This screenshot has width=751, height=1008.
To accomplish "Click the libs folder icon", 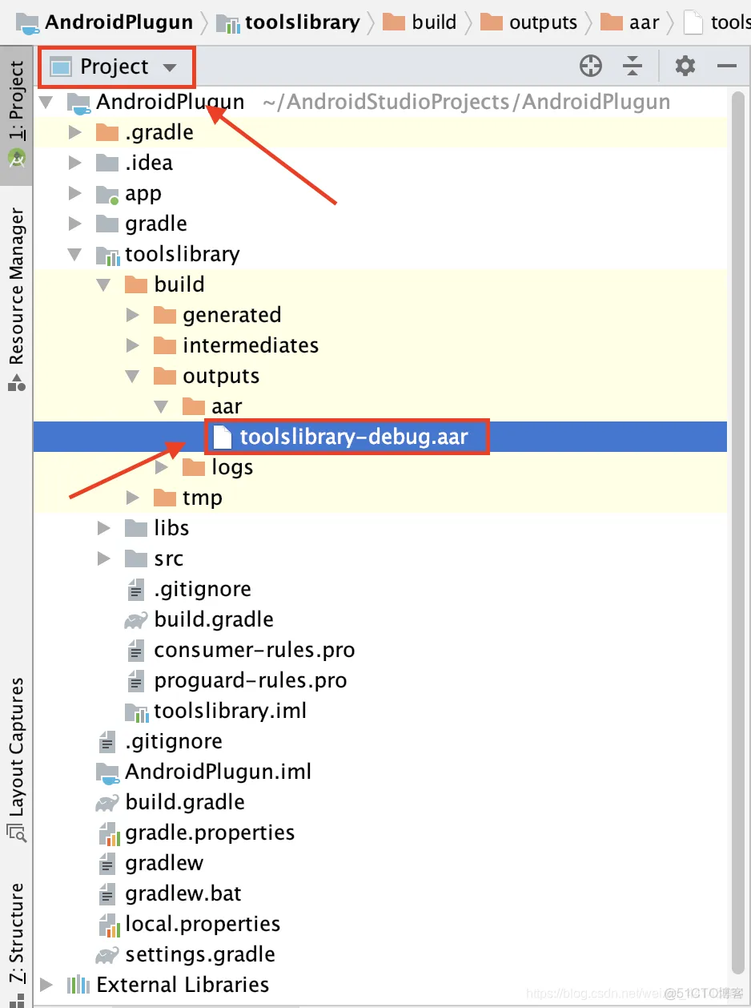I will [x=136, y=528].
